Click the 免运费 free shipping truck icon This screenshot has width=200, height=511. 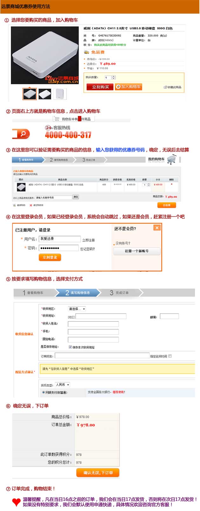coord(86,52)
